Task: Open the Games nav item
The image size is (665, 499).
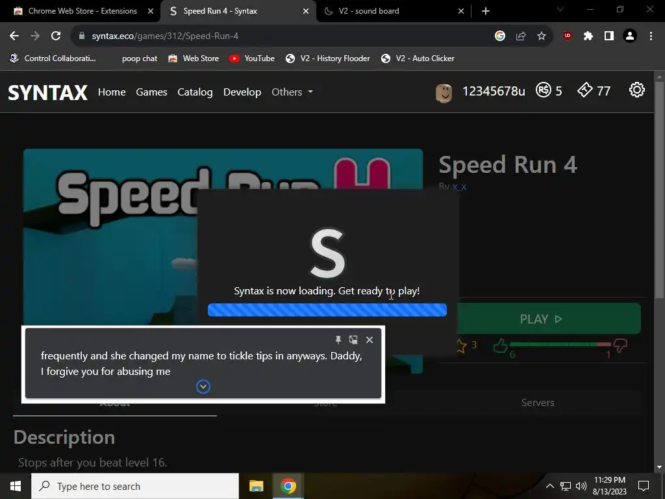Action: [151, 92]
